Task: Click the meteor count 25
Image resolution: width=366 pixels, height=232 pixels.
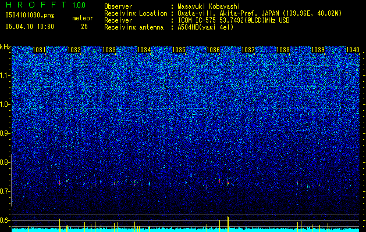Action: pyautogui.click(x=84, y=27)
